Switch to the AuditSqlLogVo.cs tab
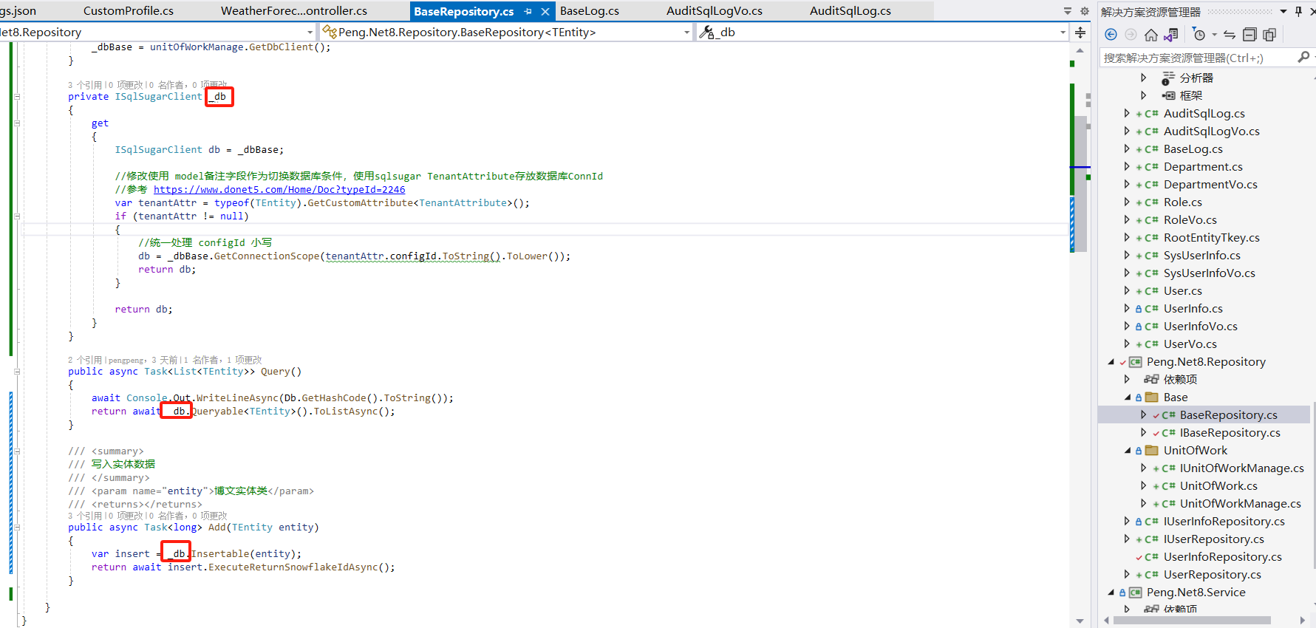The height and width of the screenshot is (628, 1316). click(715, 11)
